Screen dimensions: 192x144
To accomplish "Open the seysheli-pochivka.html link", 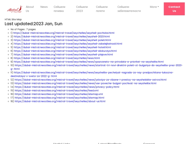I will 64,33.
